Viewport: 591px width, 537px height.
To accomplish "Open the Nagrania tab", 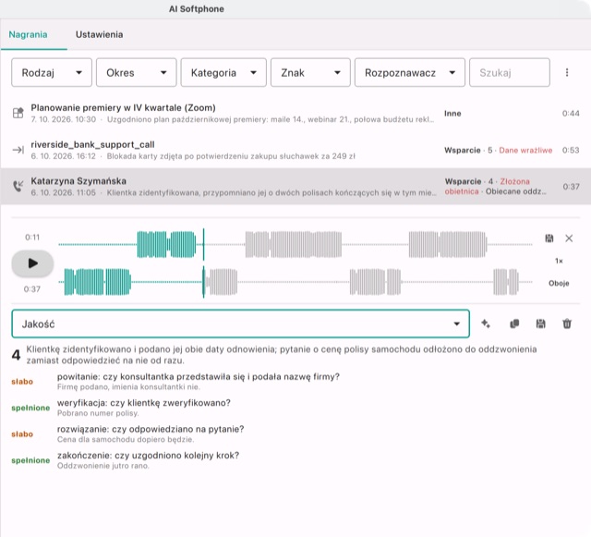I will pos(29,35).
